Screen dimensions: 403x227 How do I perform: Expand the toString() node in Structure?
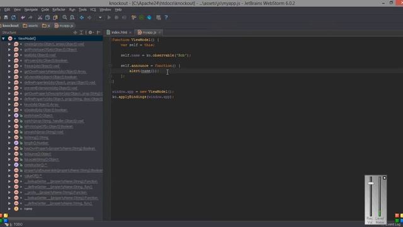click(9, 137)
